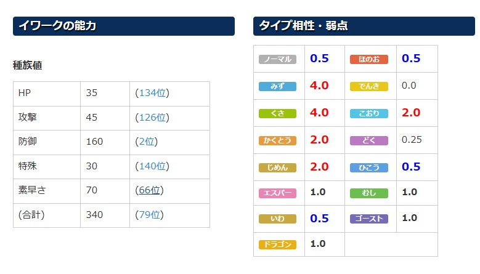Click the どく poison type badge

(x=369, y=140)
